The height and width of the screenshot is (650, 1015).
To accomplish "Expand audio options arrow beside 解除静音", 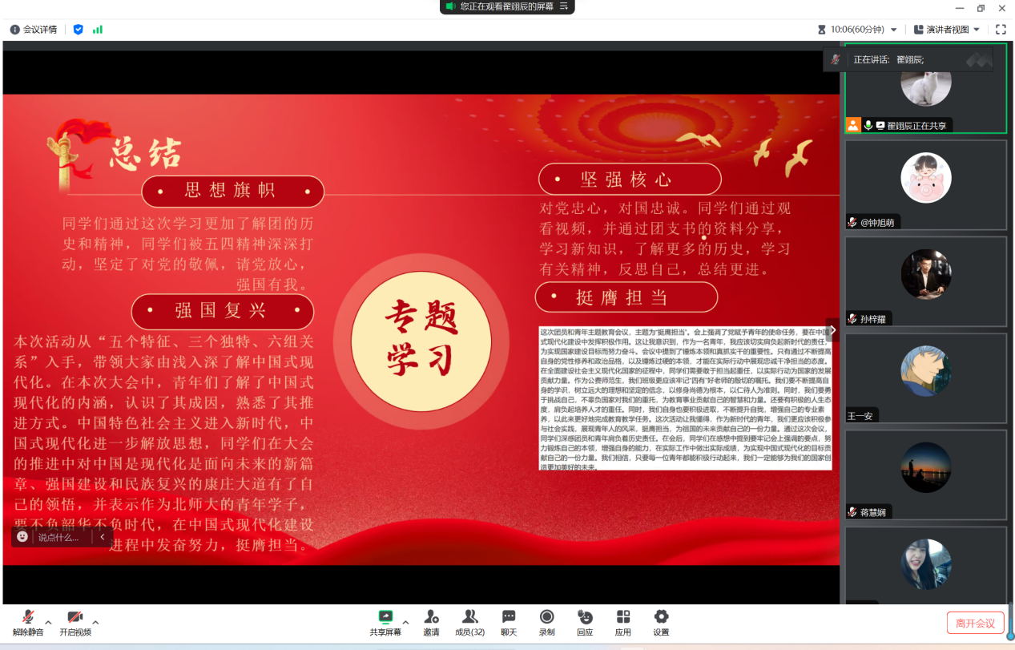I will (48, 622).
